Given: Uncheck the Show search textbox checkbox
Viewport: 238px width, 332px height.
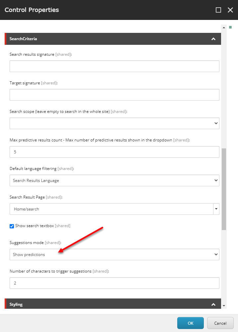Looking at the screenshot, I should click(x=12, y=226).
